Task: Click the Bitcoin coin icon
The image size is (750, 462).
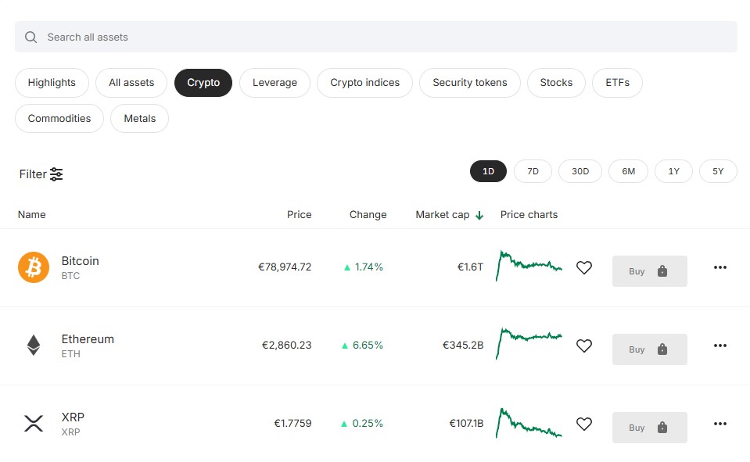Action: pyautogui.click(x=33, y=267)
